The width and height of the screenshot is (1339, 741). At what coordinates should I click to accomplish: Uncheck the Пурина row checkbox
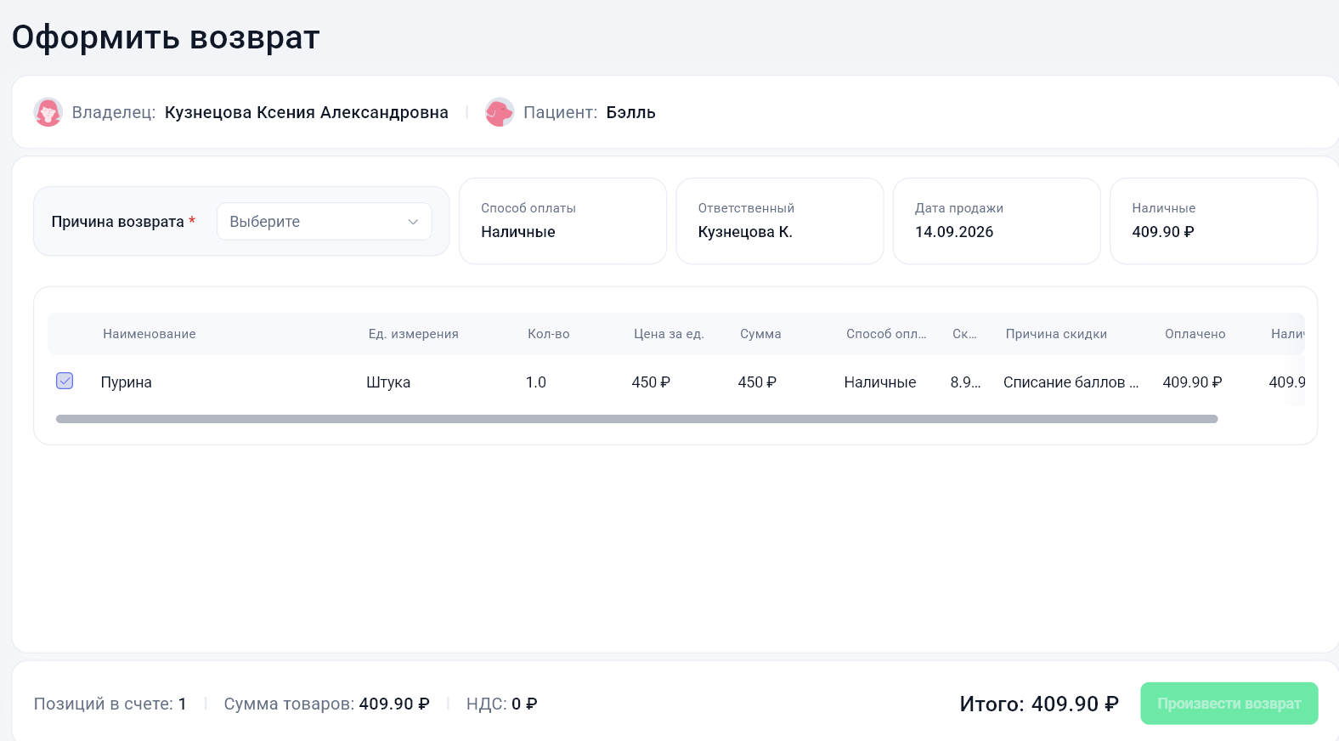click(x=65, y=381)
